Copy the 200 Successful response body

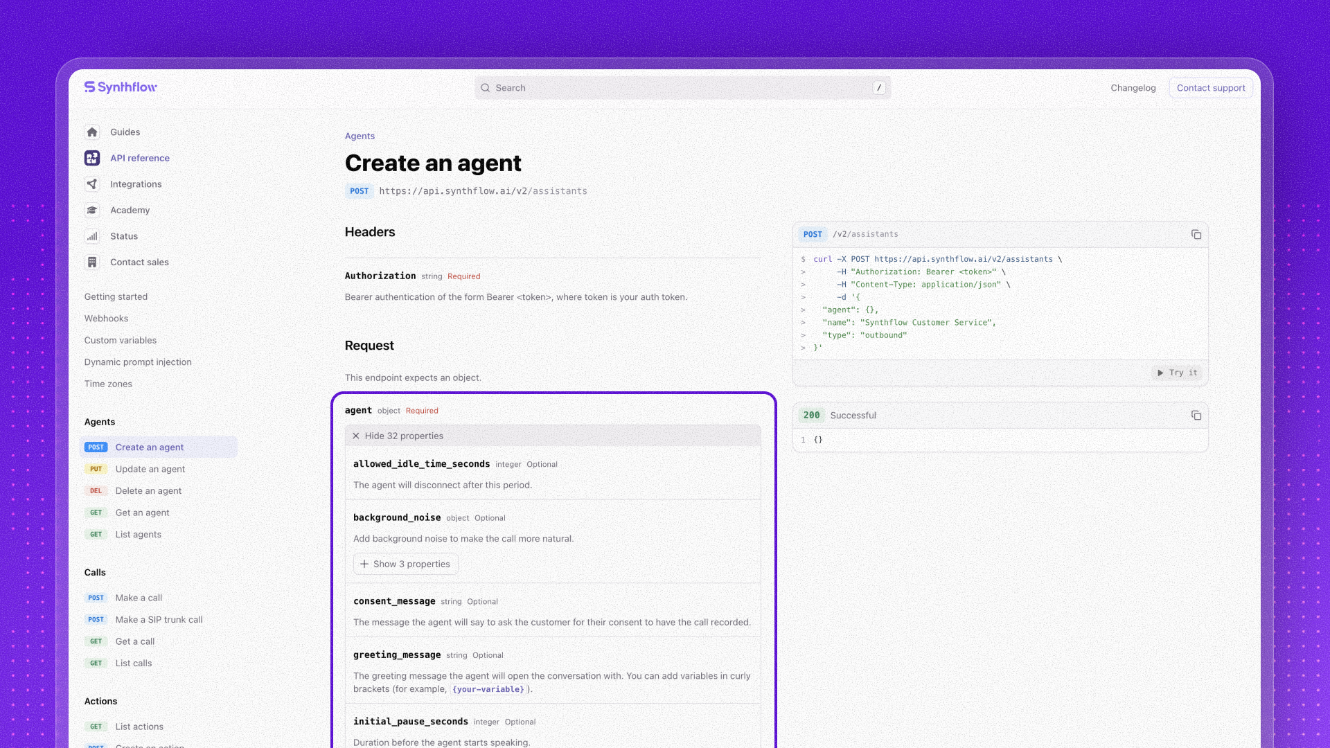point(1196,416)
